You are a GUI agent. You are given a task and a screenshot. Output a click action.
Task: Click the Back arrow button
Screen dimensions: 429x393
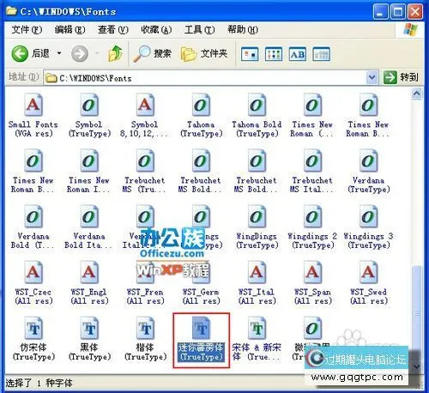(x=20, y=53)
